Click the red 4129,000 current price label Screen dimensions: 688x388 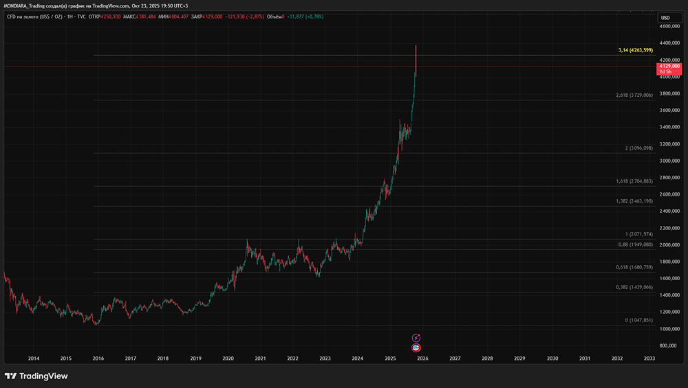point(669,69)
